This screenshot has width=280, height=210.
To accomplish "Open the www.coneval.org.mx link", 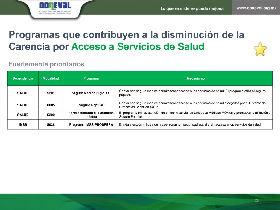I will coord(256,8).
